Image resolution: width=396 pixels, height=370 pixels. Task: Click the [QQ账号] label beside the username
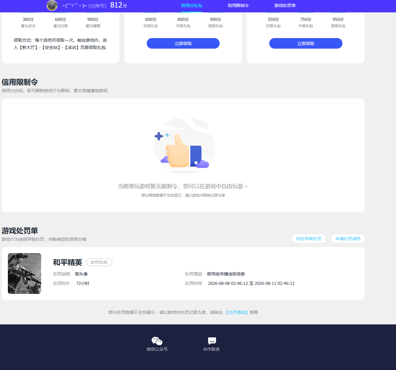click(x=97, y=6)
